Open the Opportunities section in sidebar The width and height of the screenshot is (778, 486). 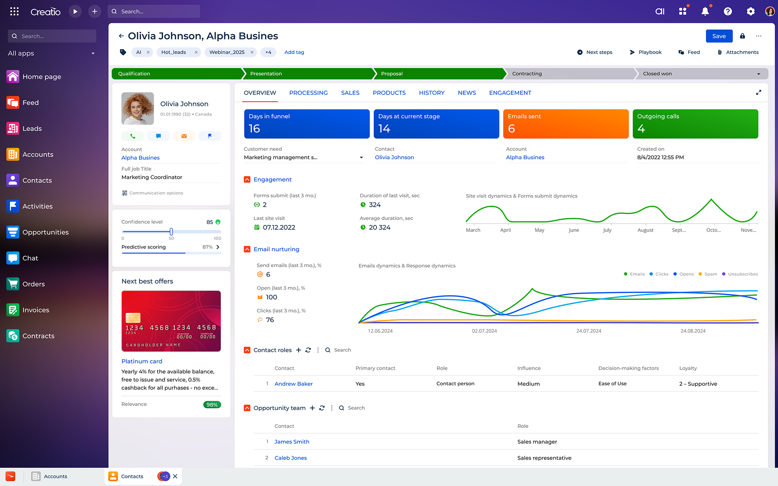45,232
